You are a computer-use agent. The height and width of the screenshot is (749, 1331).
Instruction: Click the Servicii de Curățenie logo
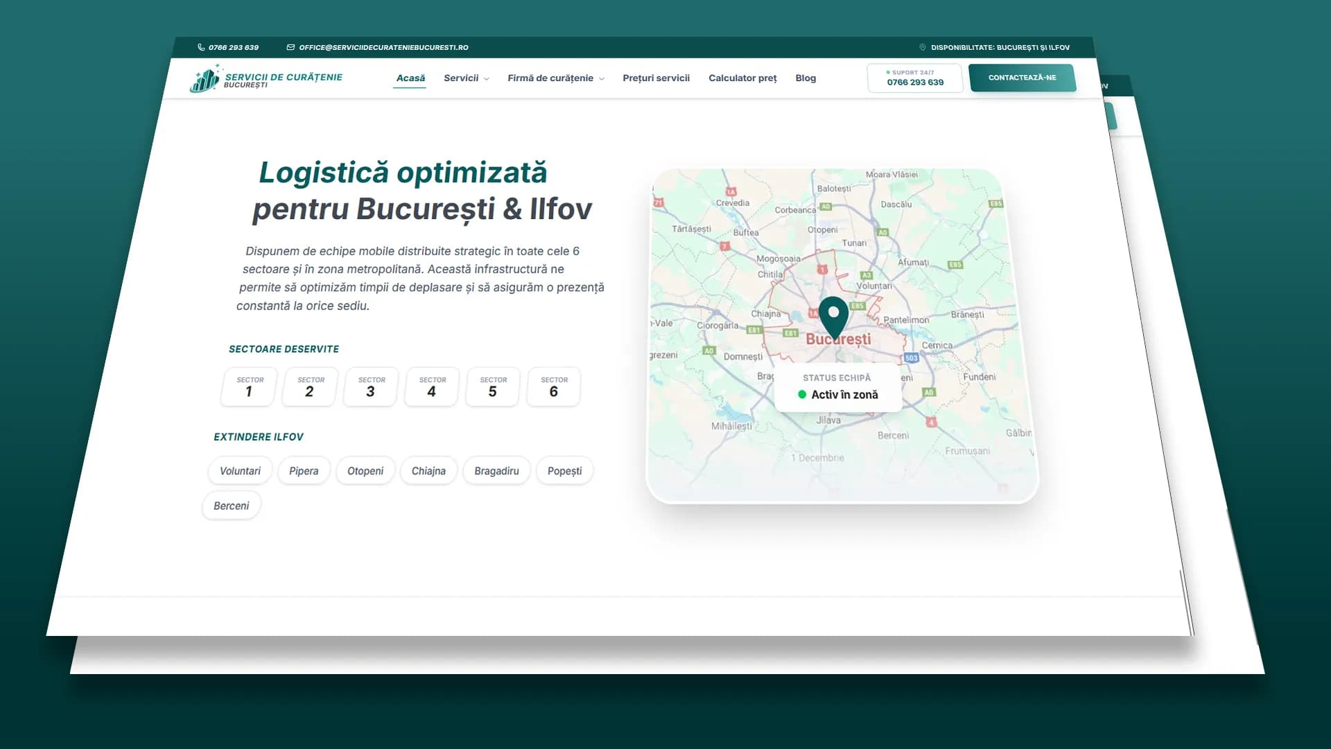coord(266,78)
